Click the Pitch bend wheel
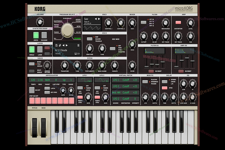This screenshot has width=225, height=150. click(34, 128)
